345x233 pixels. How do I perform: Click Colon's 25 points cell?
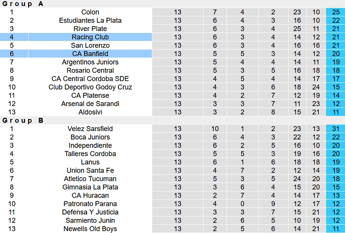click(335, 12)
